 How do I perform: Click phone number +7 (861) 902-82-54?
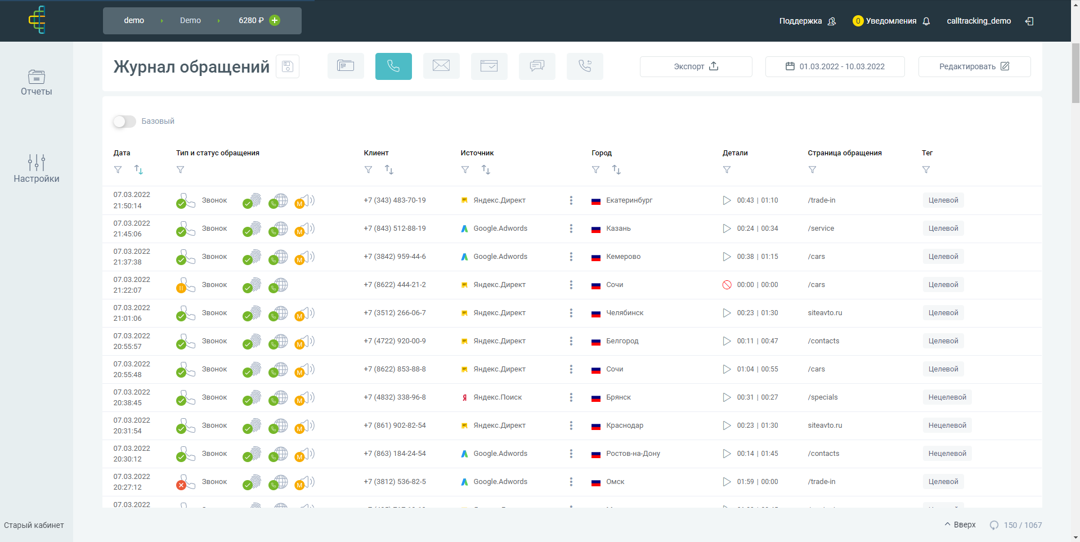[x=395, y=425]
